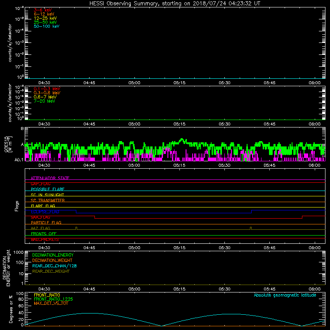Click the 0.1-0.3 MeV legend label

pos(47,89)
